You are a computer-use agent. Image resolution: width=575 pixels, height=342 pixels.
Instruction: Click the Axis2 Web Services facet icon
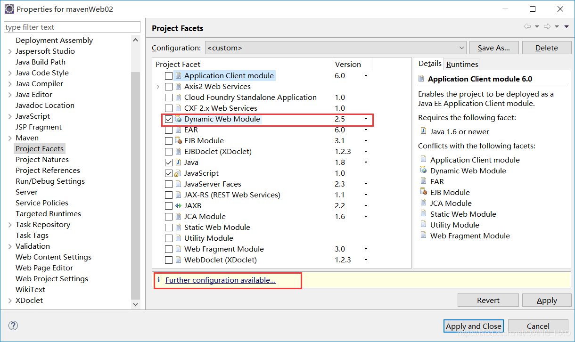178,87
